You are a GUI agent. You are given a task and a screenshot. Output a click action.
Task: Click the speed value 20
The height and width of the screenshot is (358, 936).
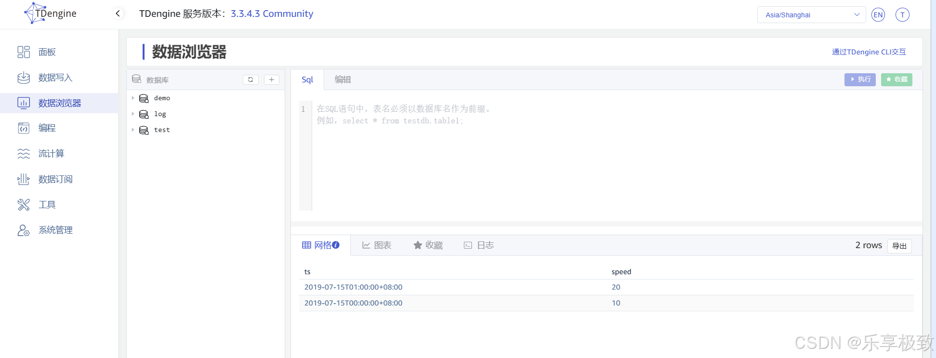click(616, 287)
